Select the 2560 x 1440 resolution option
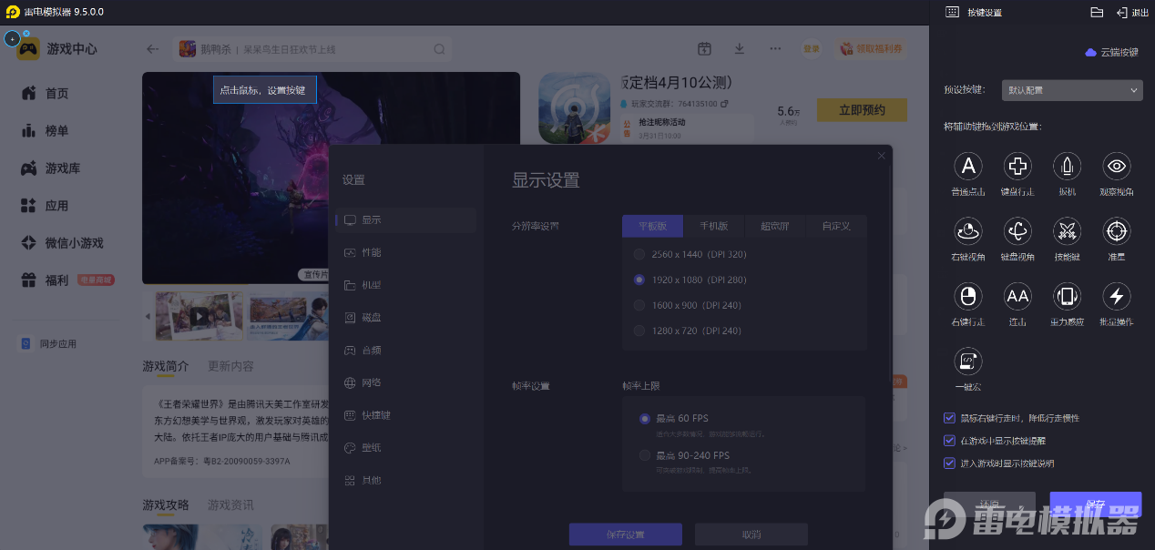1155x550 pixels. click(639, 254)
